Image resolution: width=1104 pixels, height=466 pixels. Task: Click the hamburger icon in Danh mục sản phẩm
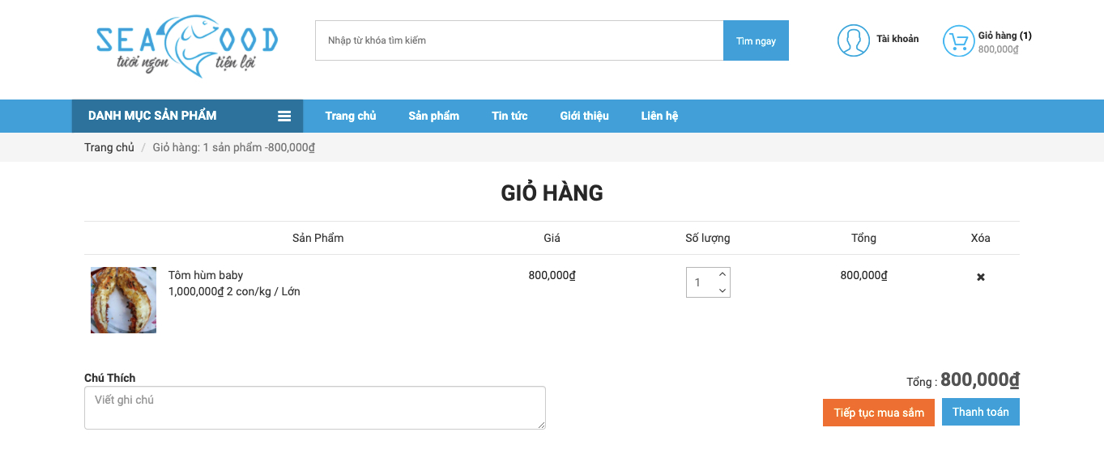click(284, 116)
